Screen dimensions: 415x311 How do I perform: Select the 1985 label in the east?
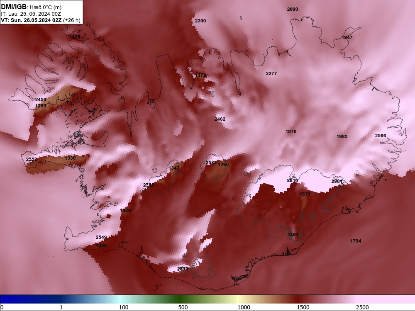pyautogui.click(x=342, y=136)
